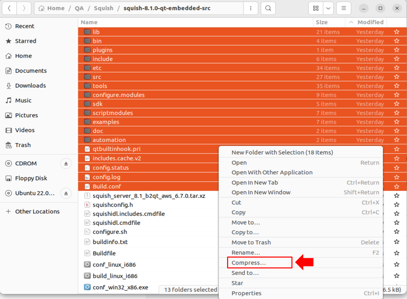The image size is (407, 299).
Task: Expand the view options dropdown arrow
Action: click(x=328, y=8)
